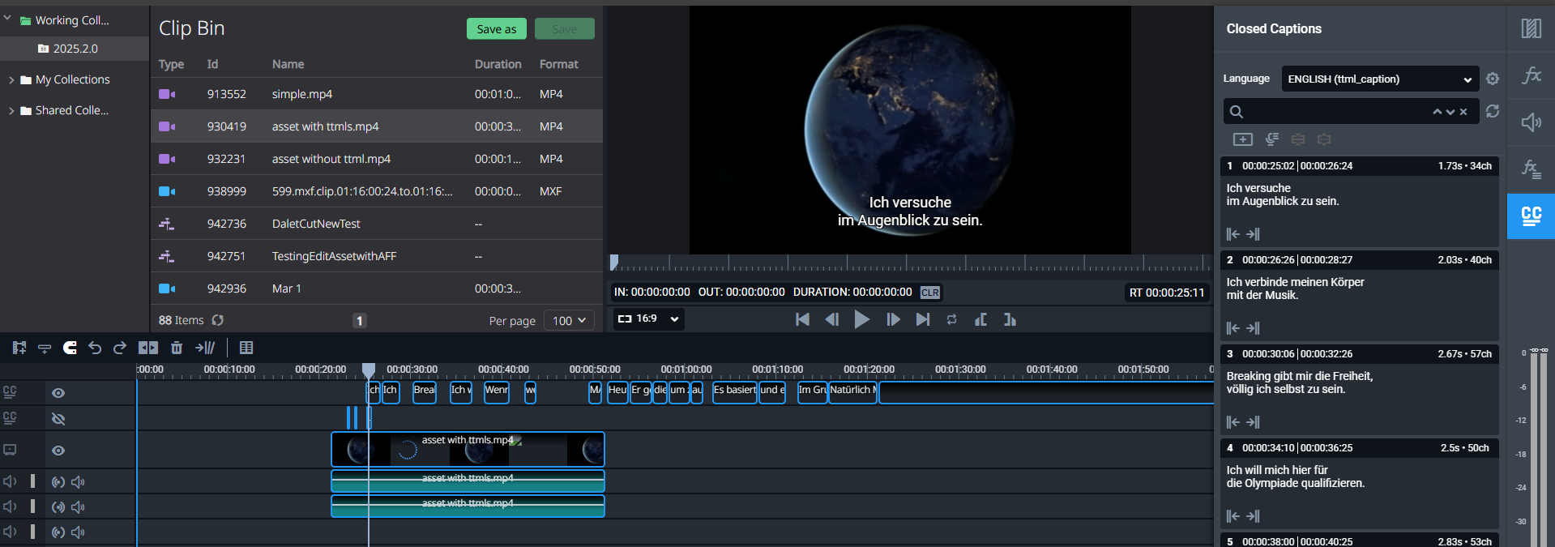This screenshot has width=1555, height=547.
Task: Set caption 1 end to playhead
Action: click(x=1253, y=234)
